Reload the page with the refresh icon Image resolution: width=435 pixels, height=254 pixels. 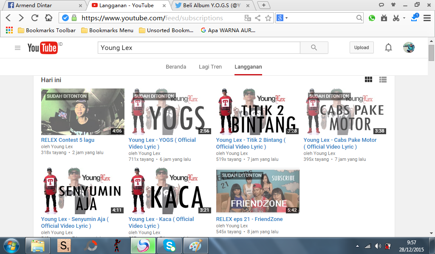tap(35, 18)
